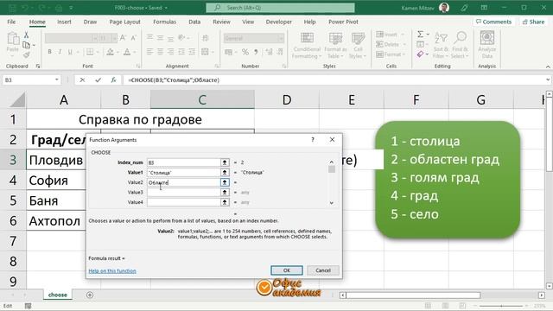Switch to the Power Pivot tab

point(343,22)
